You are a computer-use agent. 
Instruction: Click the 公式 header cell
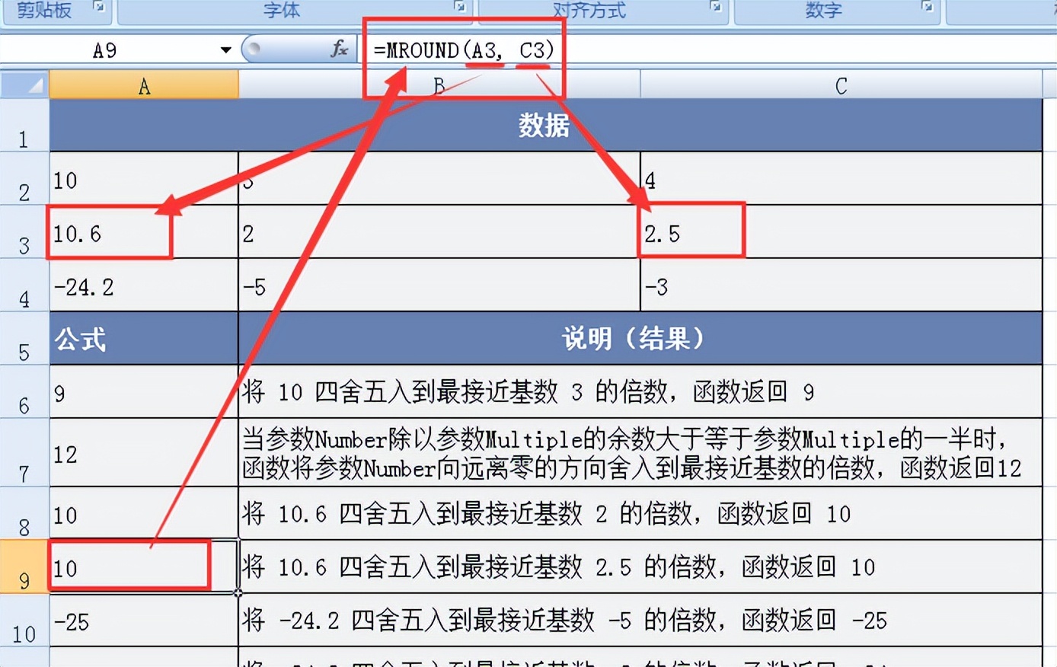click(144, 339)
